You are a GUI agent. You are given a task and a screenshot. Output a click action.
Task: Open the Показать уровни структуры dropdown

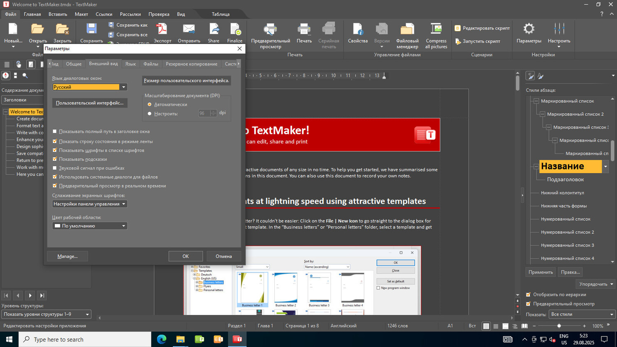click(46, 315)
